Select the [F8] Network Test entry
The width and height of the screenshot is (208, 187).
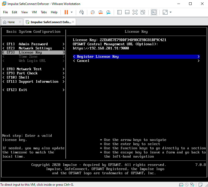[x=33, y=69]
